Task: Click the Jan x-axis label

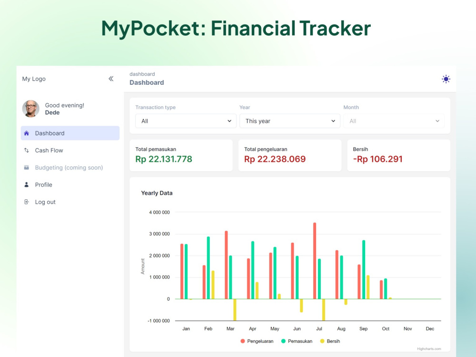Action: click(x=186, y=329)
